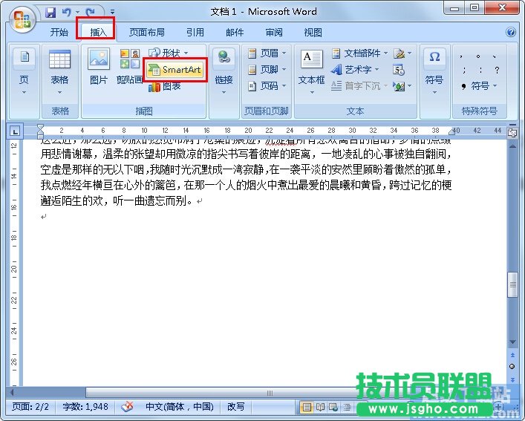The image size is (525, 421).
Task: Save document via Quick Access save icon
Action: (50, 13)
